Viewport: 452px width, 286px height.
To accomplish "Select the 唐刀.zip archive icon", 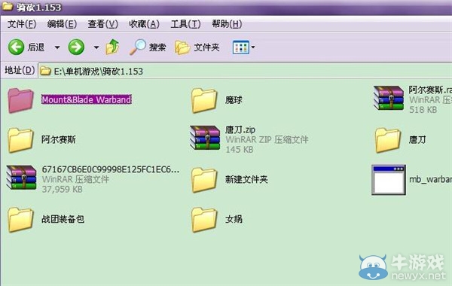I will 205,138.
